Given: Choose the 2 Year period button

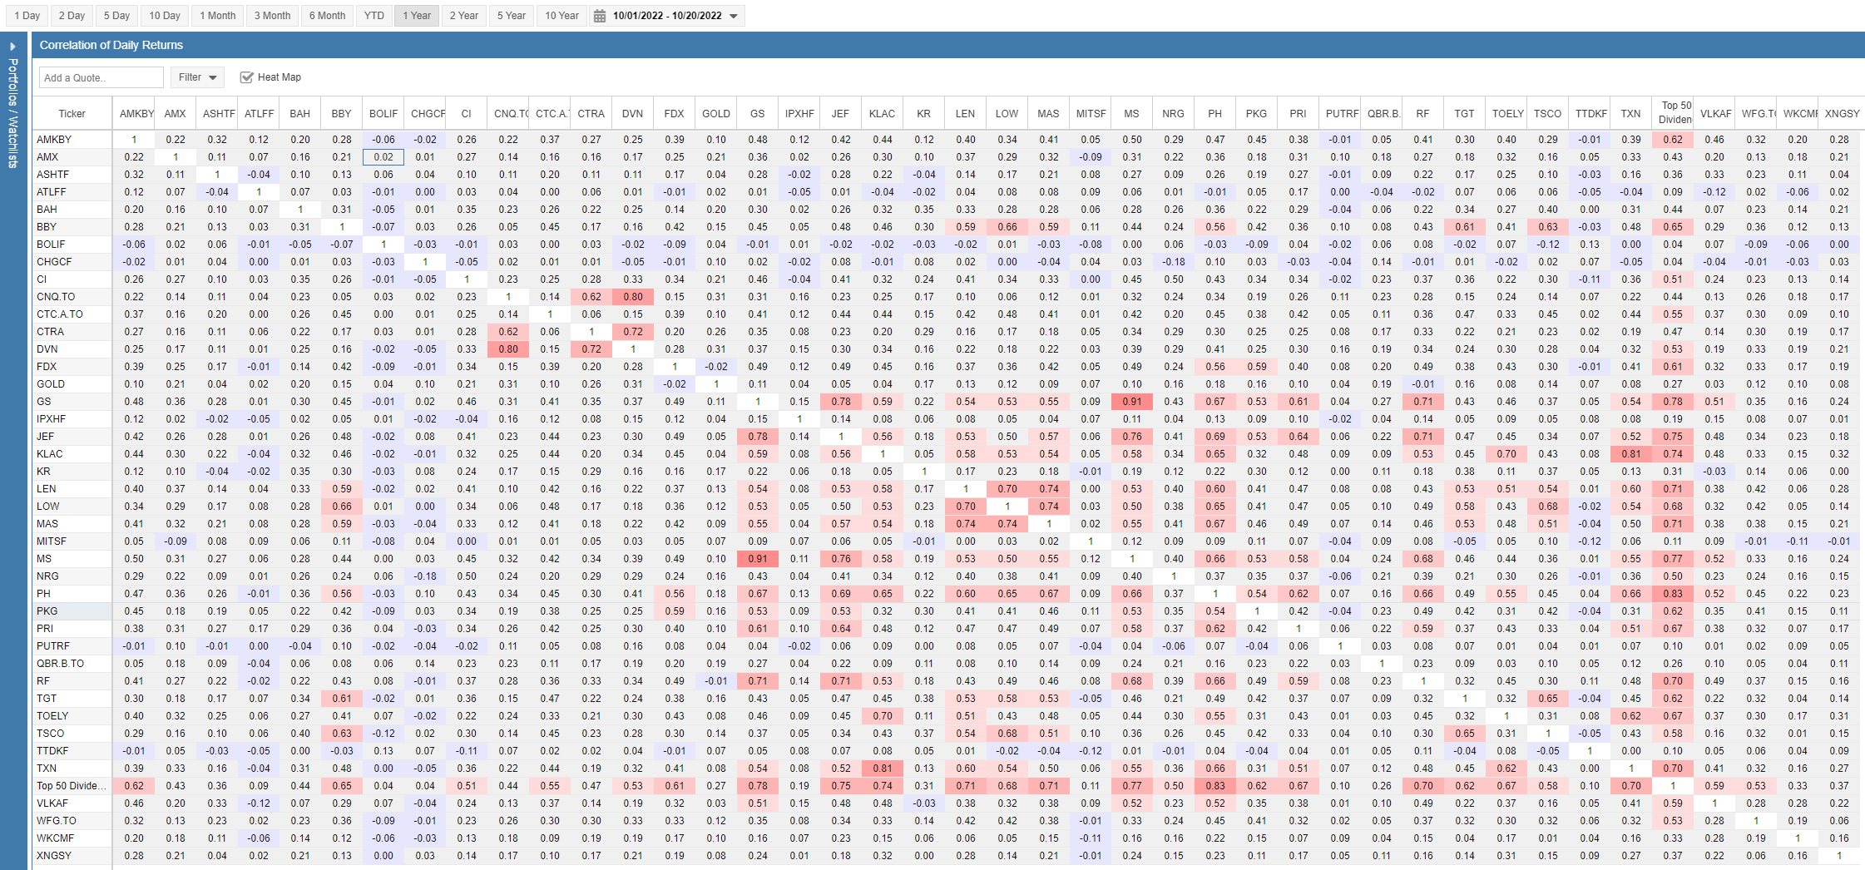Looking at the screenshot, I should [x=464, y=16].
